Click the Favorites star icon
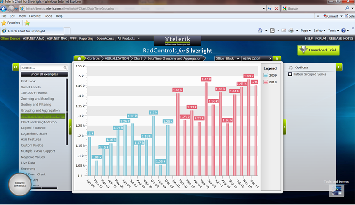This screenshot has height=205, width=355. point(4,23)
